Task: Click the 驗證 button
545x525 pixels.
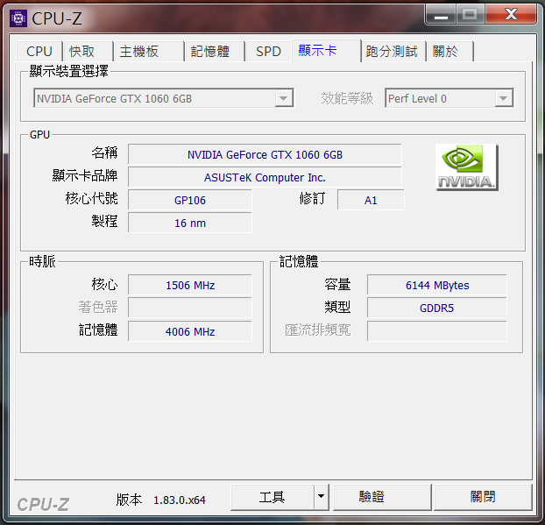Action: [x=382, y=497]
